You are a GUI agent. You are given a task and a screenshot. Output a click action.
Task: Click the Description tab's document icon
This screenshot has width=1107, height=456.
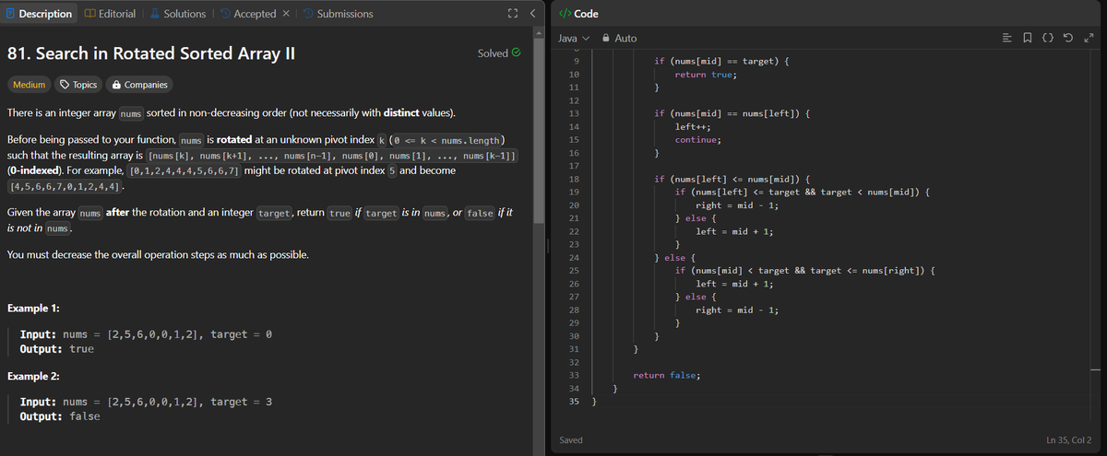click(9, 13)
